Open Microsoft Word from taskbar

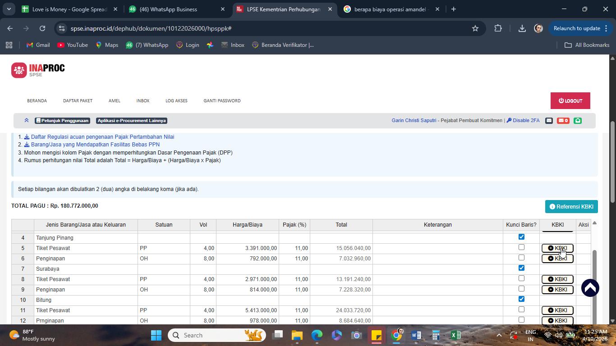coord(416,335)
